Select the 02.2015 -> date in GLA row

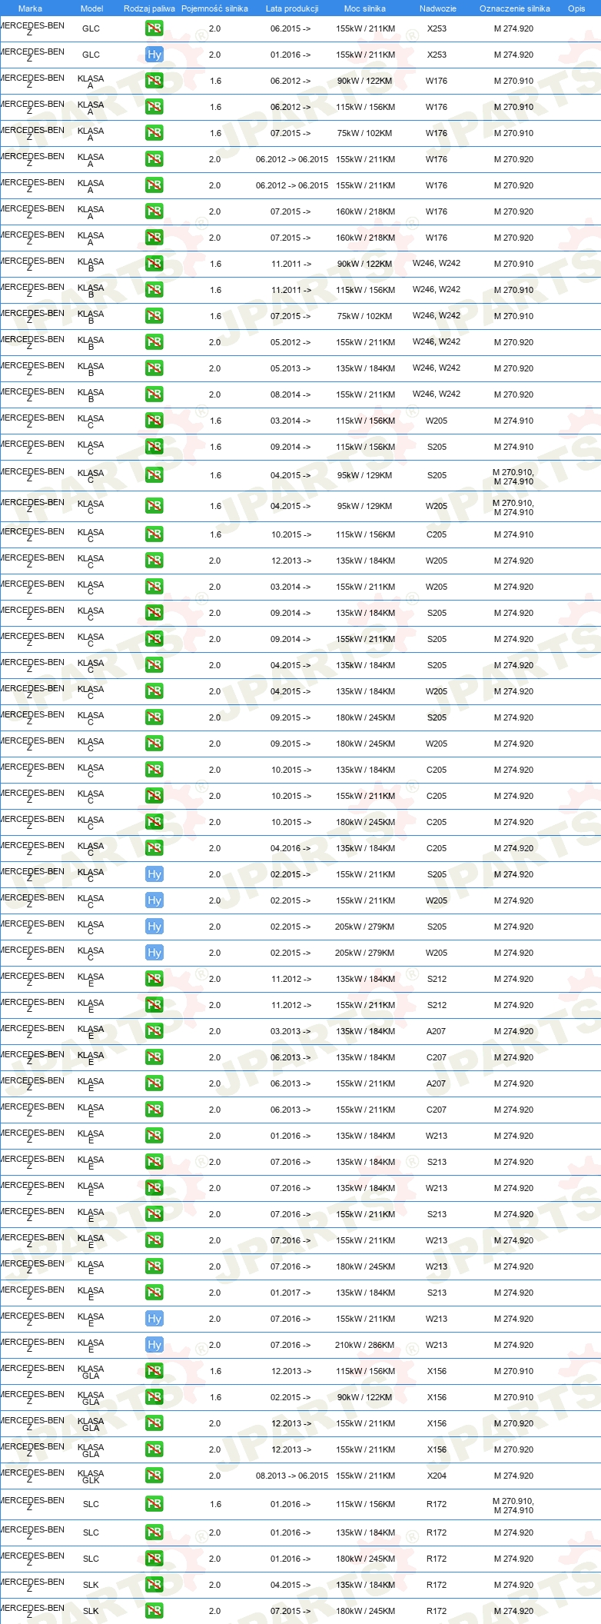coord(291,1397)
